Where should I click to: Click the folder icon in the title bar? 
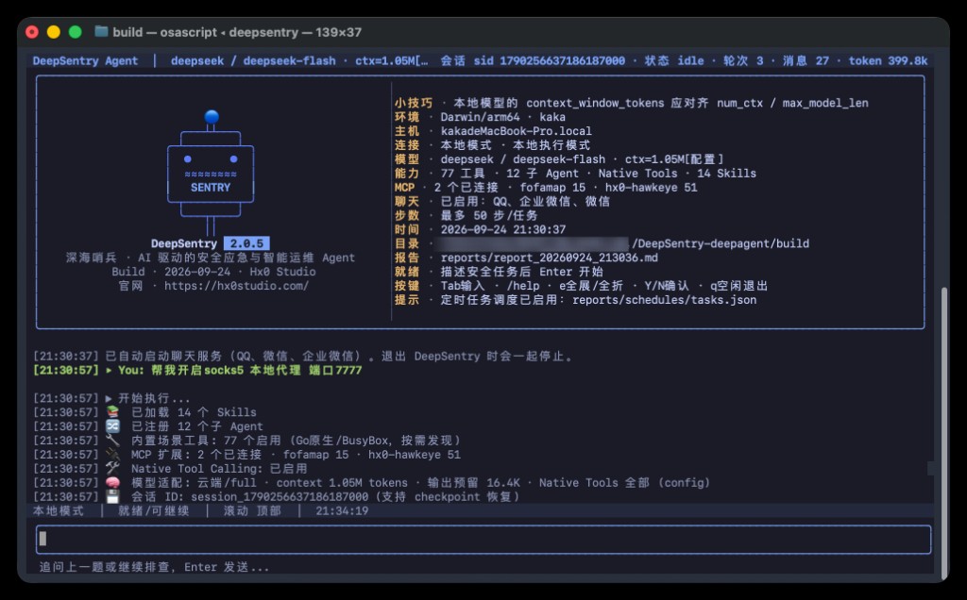(x=101, y=31)
